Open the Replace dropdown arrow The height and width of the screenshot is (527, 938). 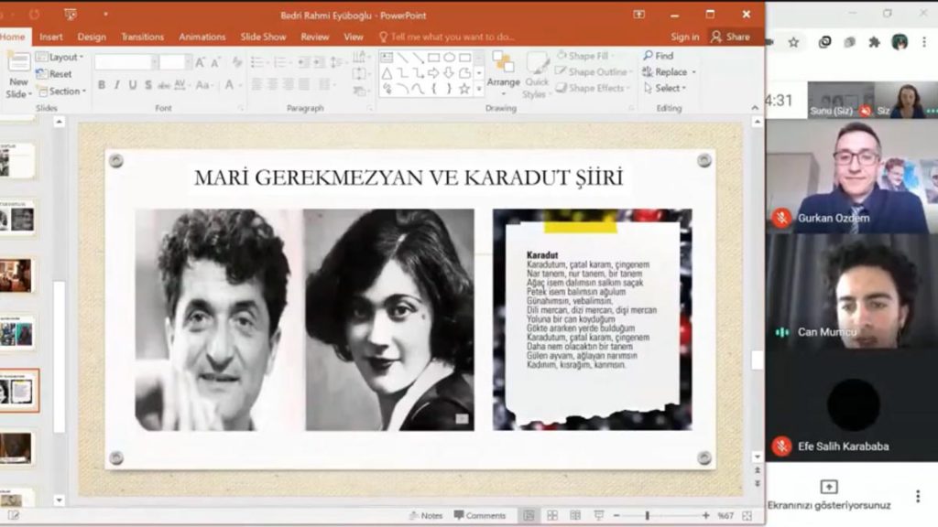[x=694, y=72]
